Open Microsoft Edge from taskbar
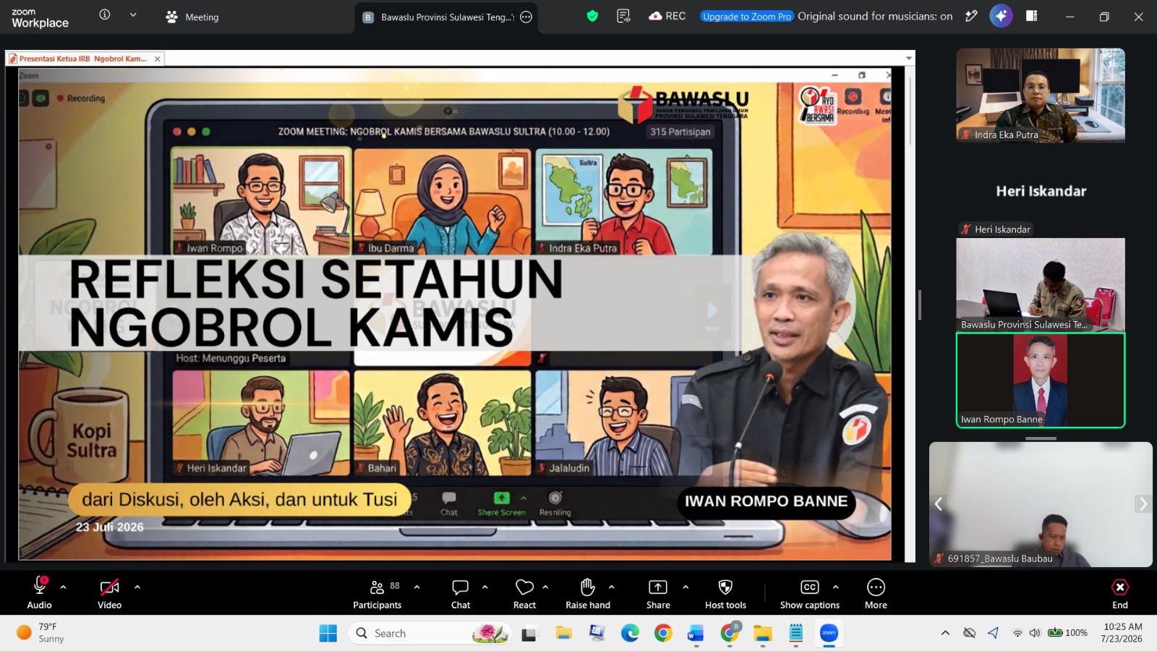The height and width of the screenshot is (651, 1157). [630, 634]
